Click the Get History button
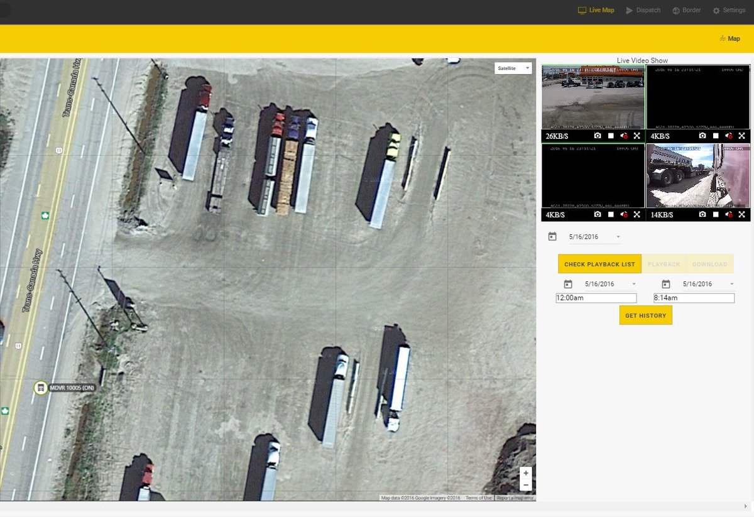Screen dimensions: 754x517 click(x=646, y=315)
